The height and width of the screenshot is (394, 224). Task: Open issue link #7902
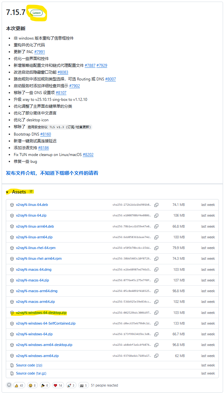(74, 86)
